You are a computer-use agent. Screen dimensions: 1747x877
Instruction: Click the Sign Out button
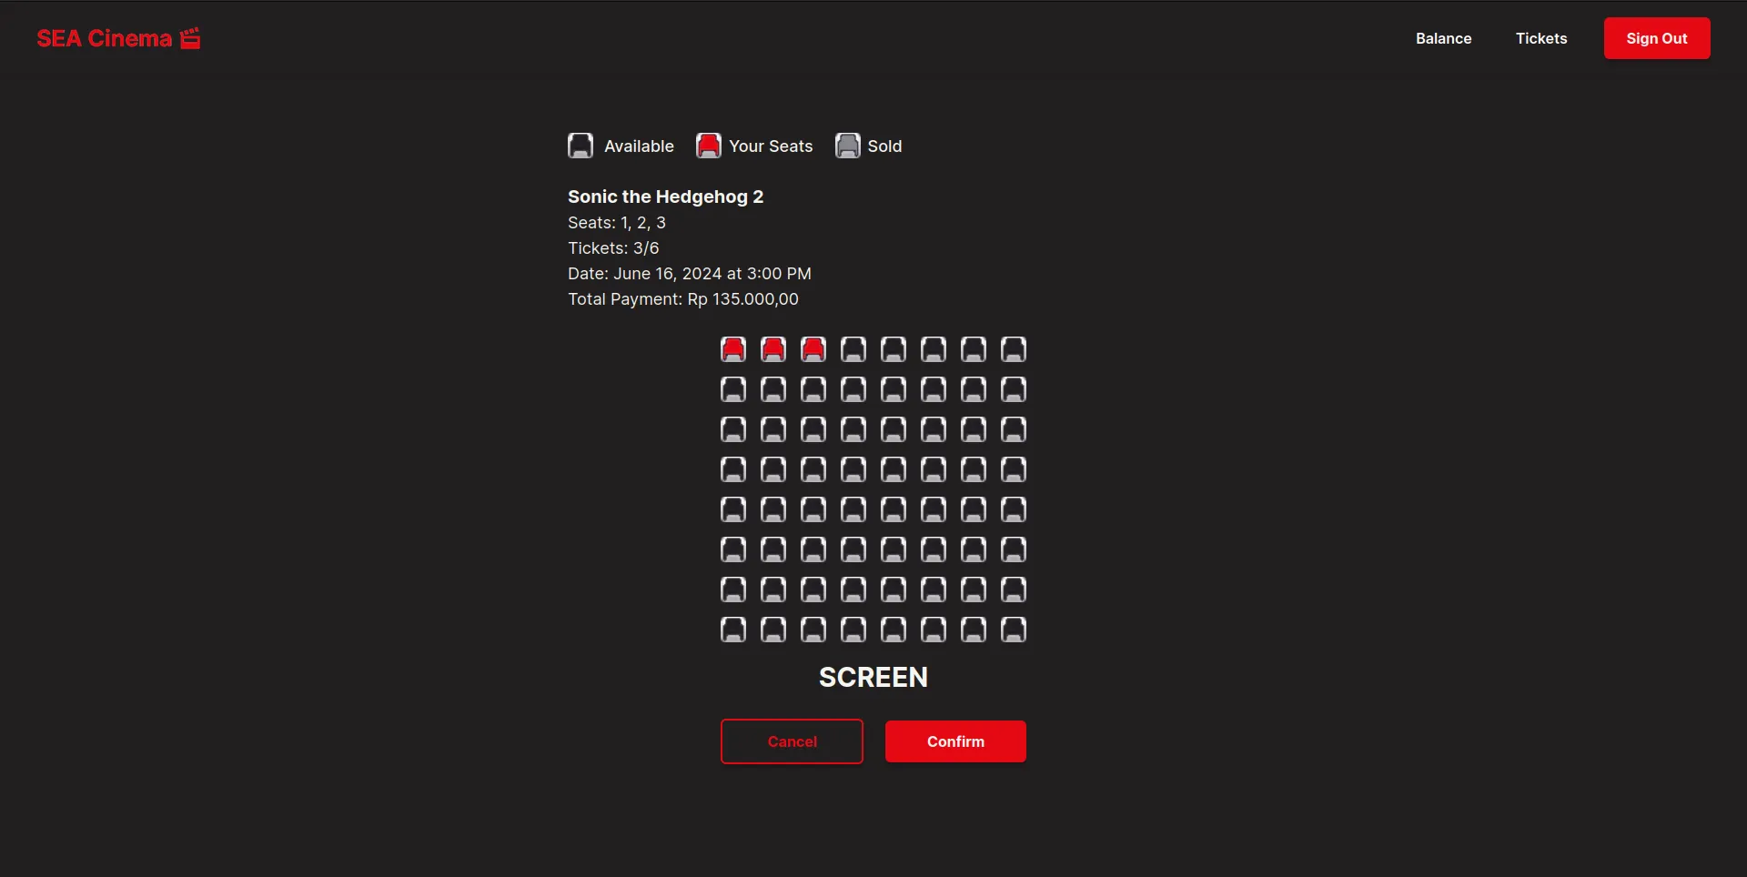pyautogui.click(x=1657, y=38)
